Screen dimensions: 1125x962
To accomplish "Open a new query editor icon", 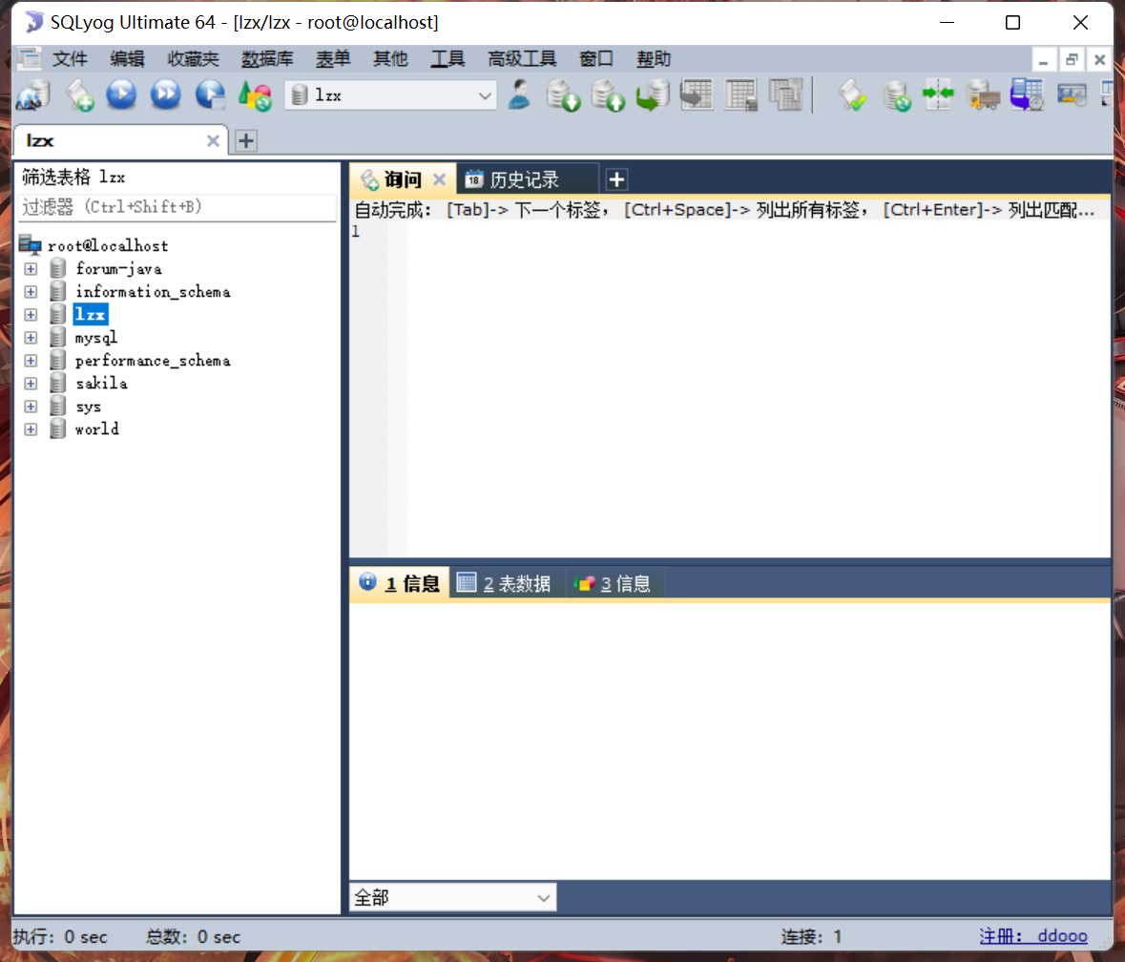I will (x=79, y=94).
